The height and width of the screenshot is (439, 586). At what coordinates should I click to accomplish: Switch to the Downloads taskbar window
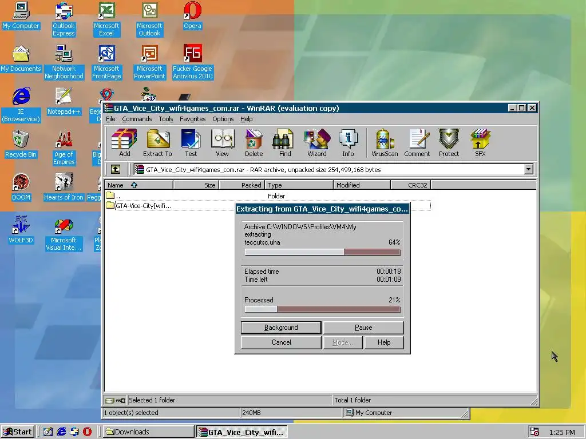coord(149,432)
